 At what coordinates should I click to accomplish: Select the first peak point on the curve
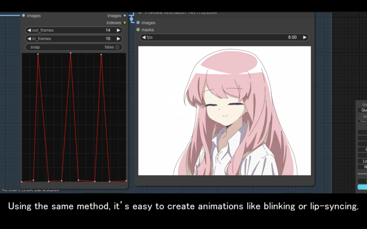(x=38, y=54)
